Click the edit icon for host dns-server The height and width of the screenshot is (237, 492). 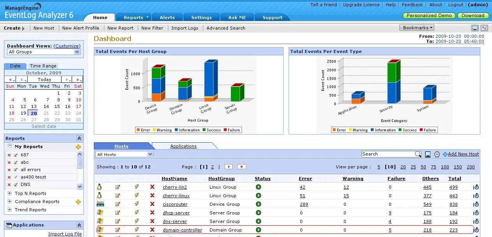[118, 221]
